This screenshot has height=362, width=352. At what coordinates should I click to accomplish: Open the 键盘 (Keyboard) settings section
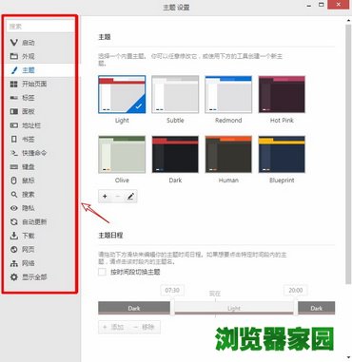[x=40, y=166]
